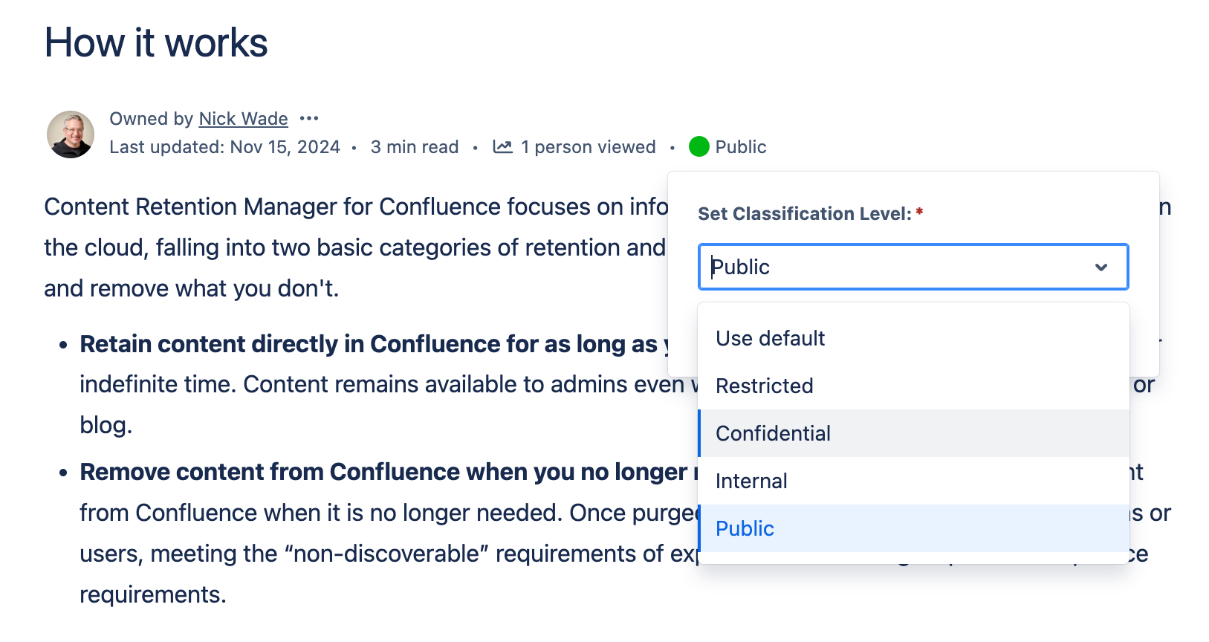Click the "1 person viewed" text
Screen dimensions: 1209x642
pos(588,147)
